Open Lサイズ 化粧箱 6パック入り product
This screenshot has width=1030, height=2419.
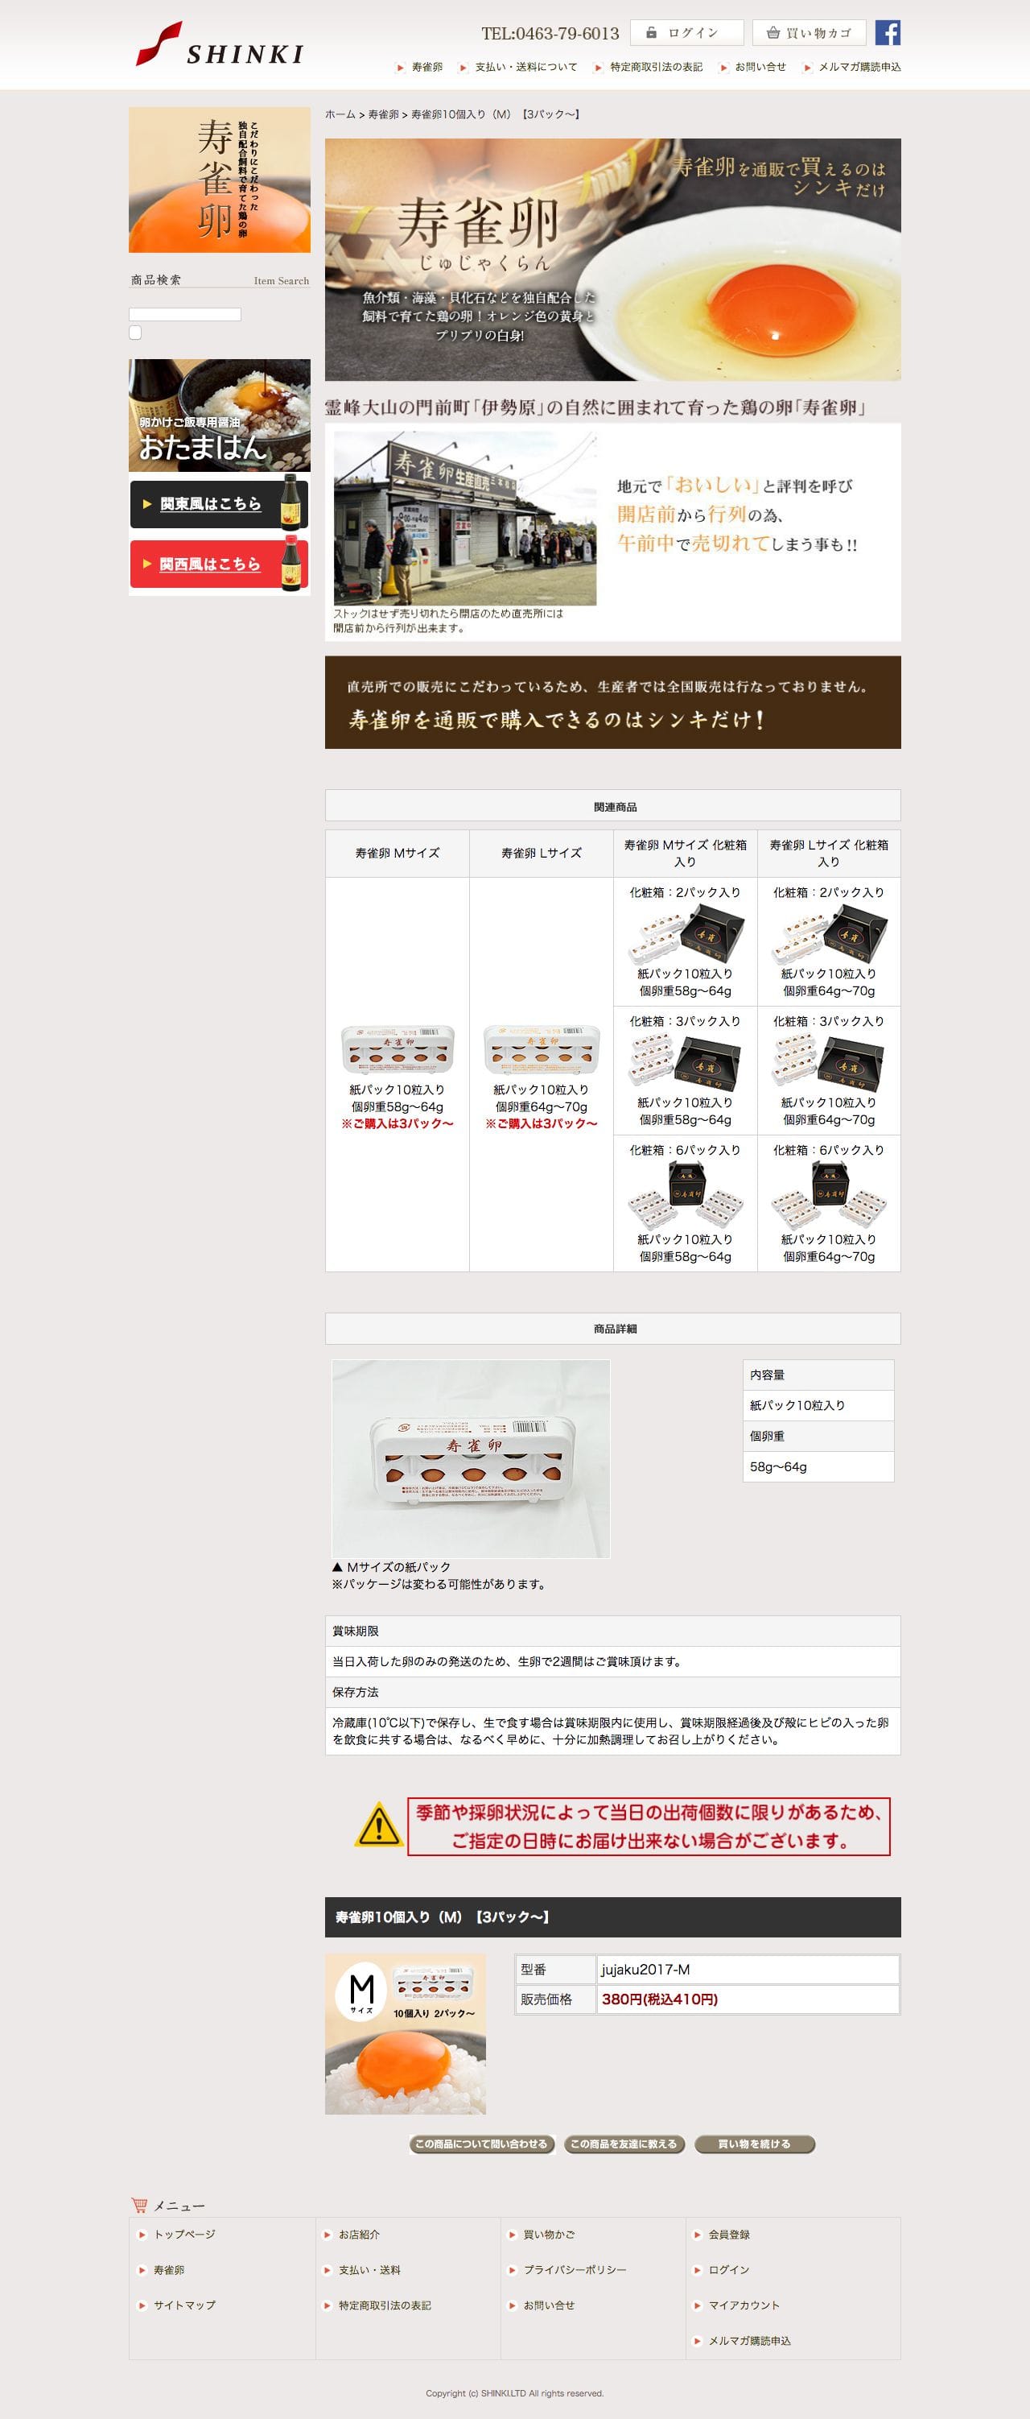coord(830,1194)
